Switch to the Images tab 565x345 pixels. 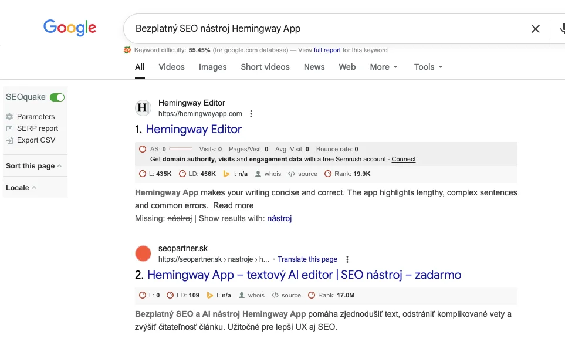(x=212, y=67)
